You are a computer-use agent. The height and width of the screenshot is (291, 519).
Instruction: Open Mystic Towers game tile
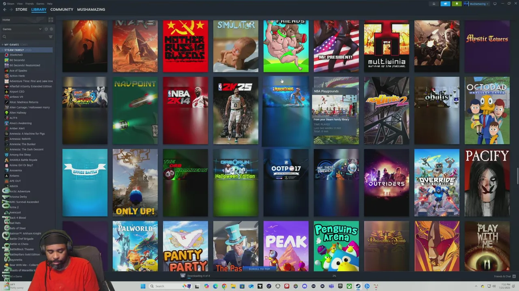[x=487, y=46]
